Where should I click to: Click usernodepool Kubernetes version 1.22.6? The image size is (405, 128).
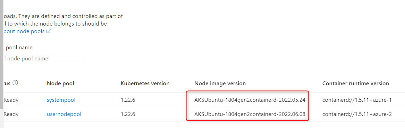pyautogui.click(x=128, y=114)
